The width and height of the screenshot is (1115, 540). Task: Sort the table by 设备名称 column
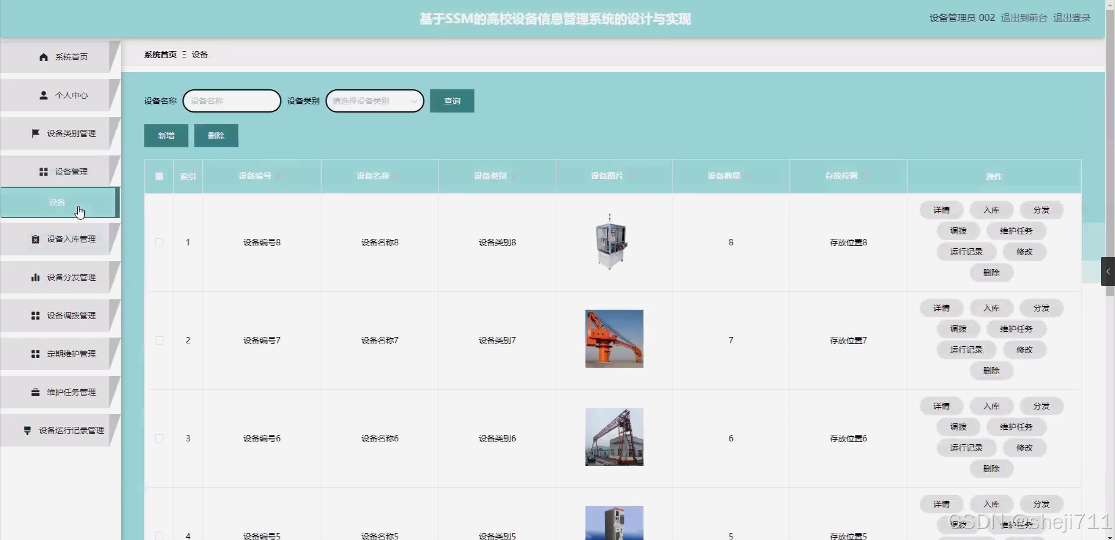(x=397, y=176)
